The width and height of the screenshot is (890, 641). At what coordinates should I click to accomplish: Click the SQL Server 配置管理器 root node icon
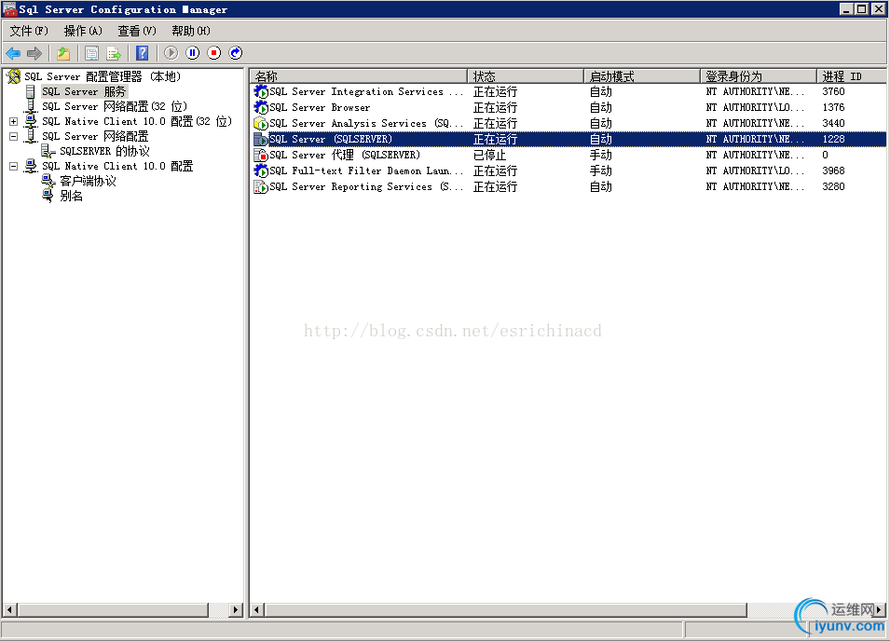point(14,76)
